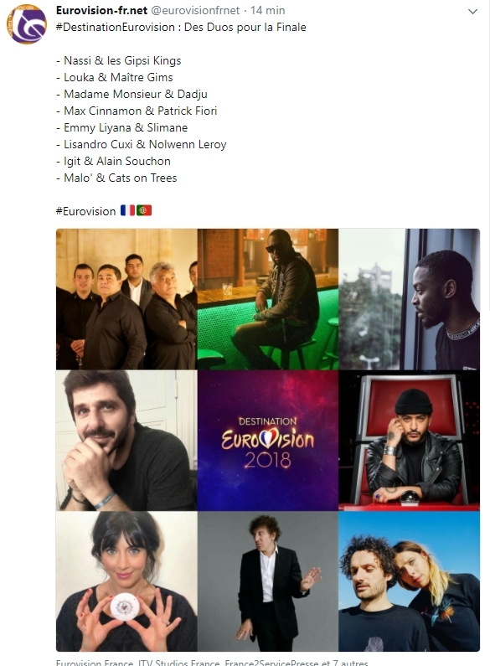Click the Portuguese flag emoji
Screen dimensions: 490x666
[x=144, y=210]
